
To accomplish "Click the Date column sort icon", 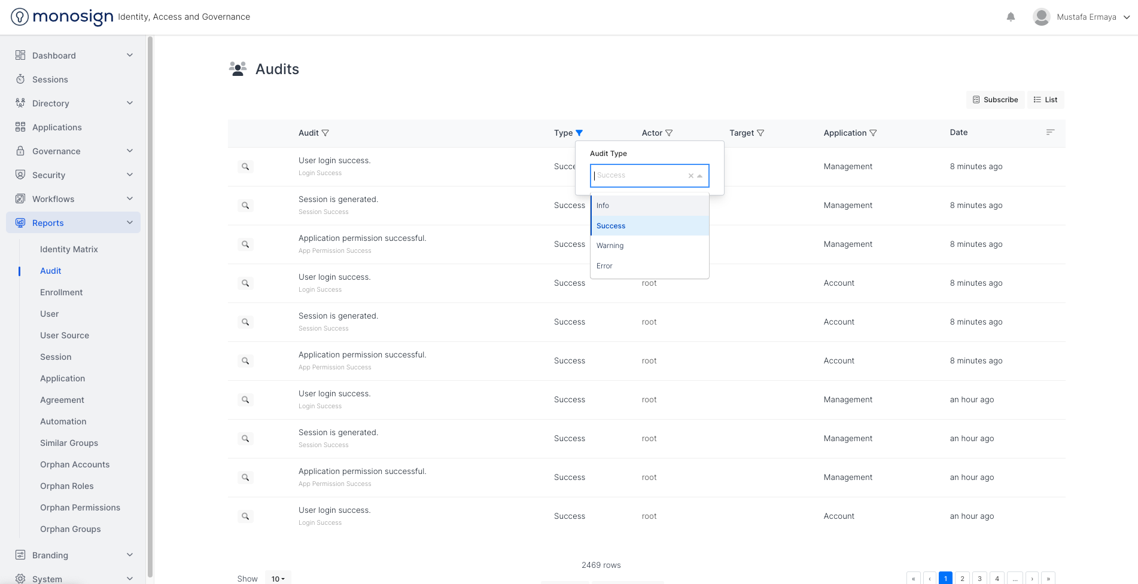I will [1050, 132].
